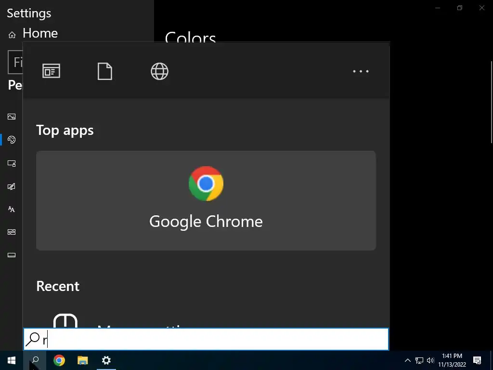493x370 pixels.
Task: Open Fonts settings icon
Action: [x=12, y=209]
